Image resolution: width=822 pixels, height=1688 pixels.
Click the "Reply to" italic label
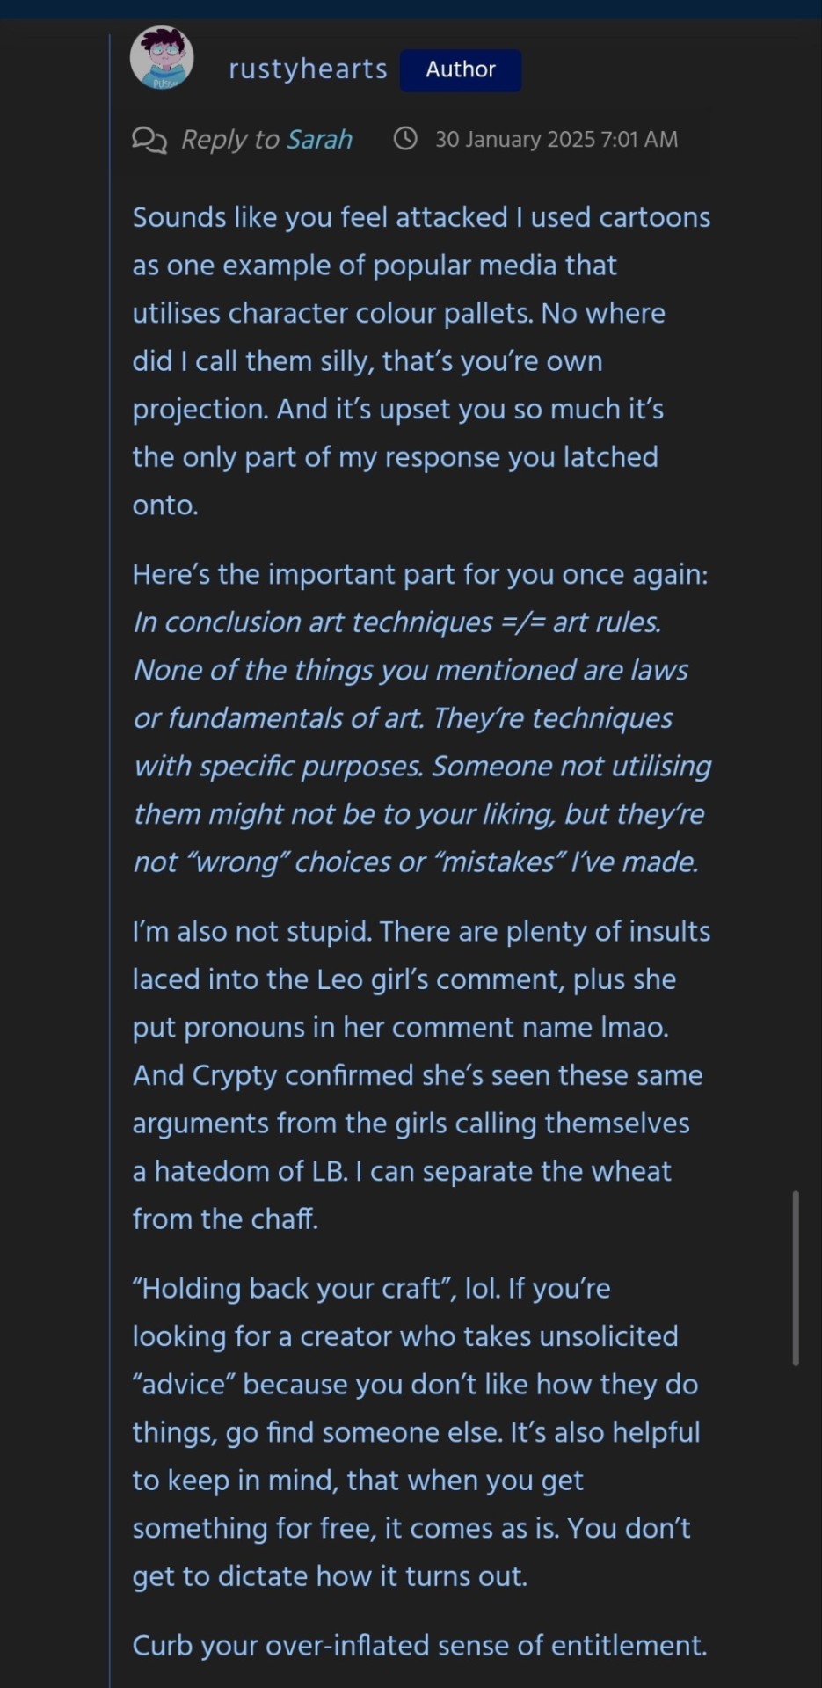[230, 140]
